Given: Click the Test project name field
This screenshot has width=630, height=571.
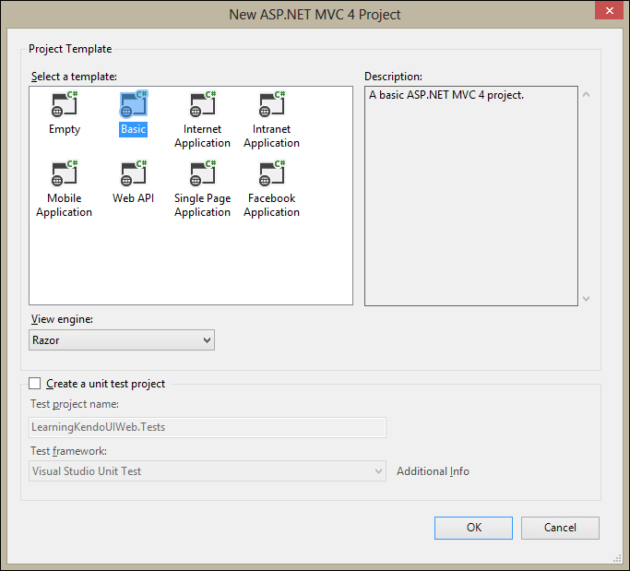Looking at the screenshot, I should pyautogui.click(x=208, y=427).
